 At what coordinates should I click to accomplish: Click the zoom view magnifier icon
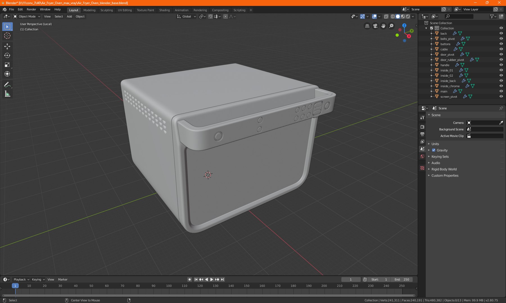click(x=391, y=26)
